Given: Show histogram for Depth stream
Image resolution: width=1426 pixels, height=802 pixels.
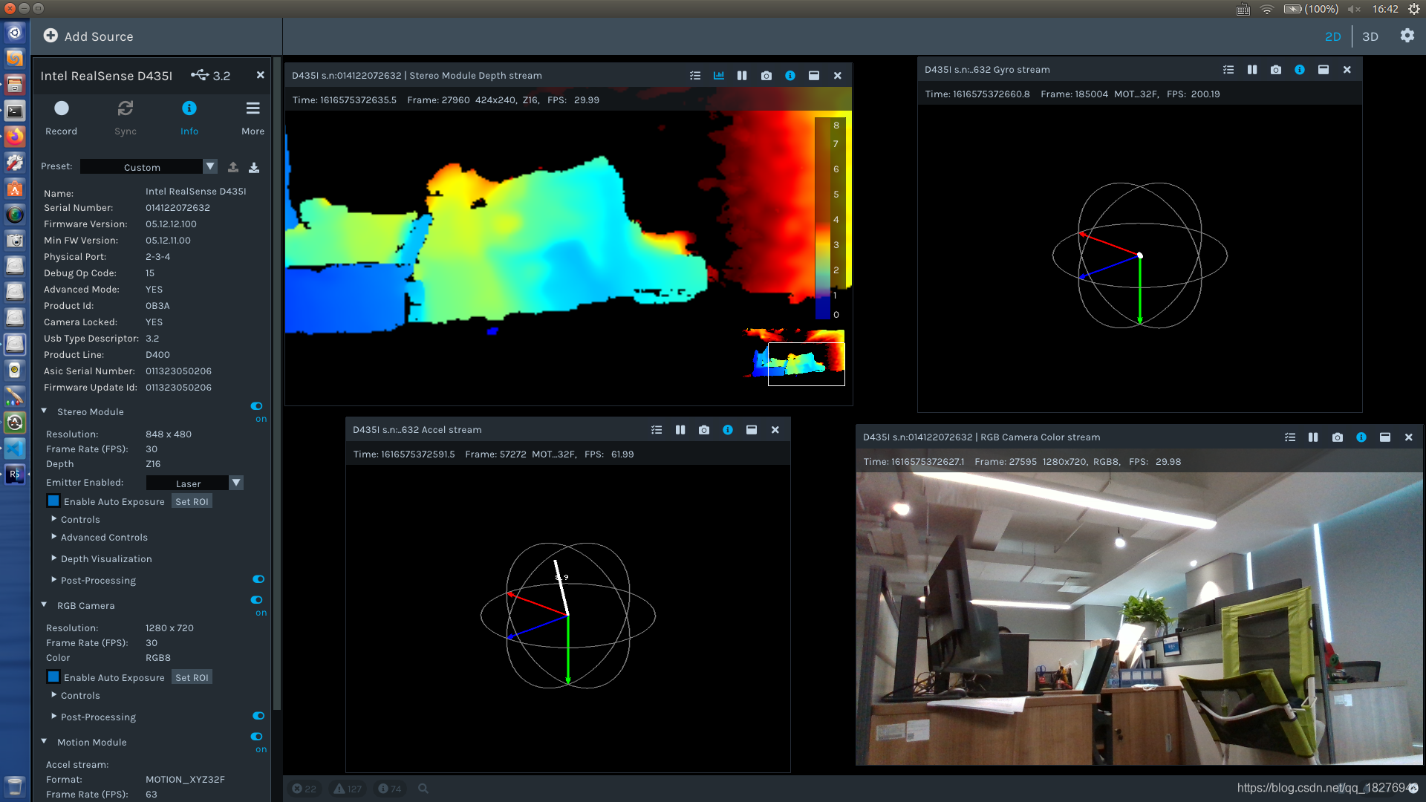Looking at the screenshot, I should coord(718,76).
